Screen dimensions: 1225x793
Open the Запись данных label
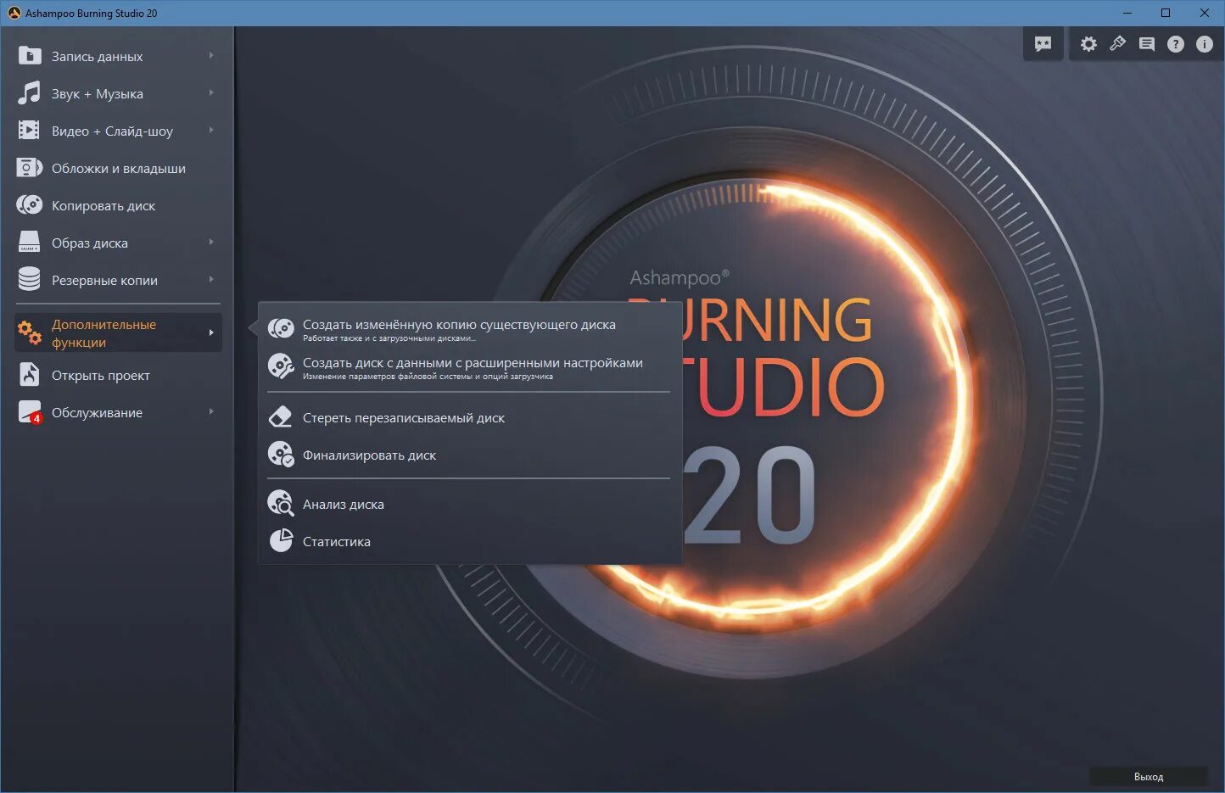click(97, 57)
